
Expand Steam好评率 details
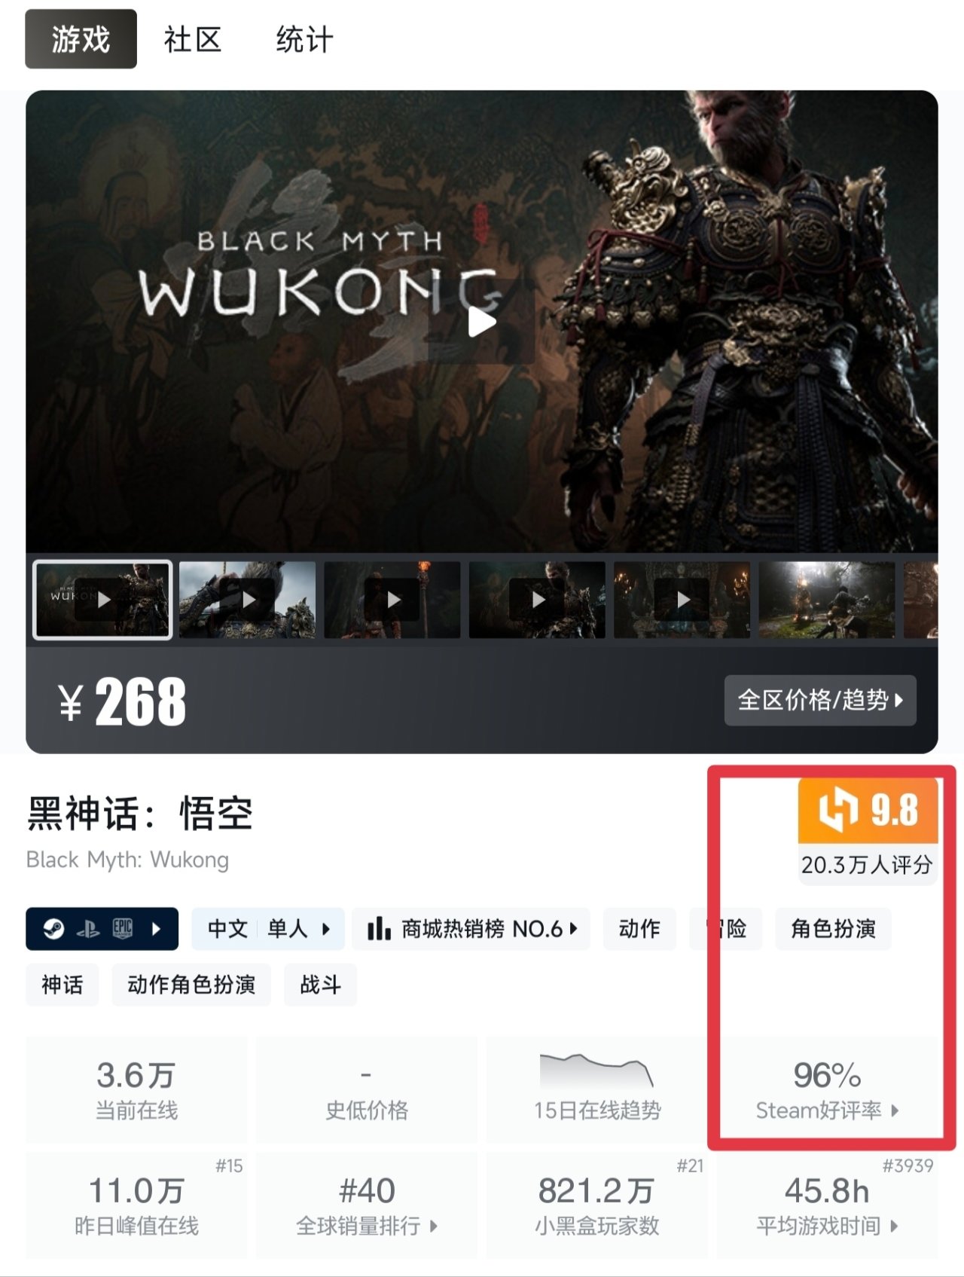pyautogui.click(x=827, y=1089)
